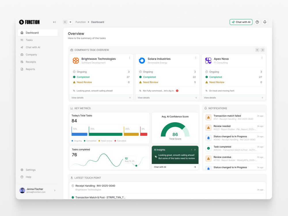Screen dimensions: 288x216
Task: Open Chat with AI link in AI Insights card
Action: tap(175, 167)
